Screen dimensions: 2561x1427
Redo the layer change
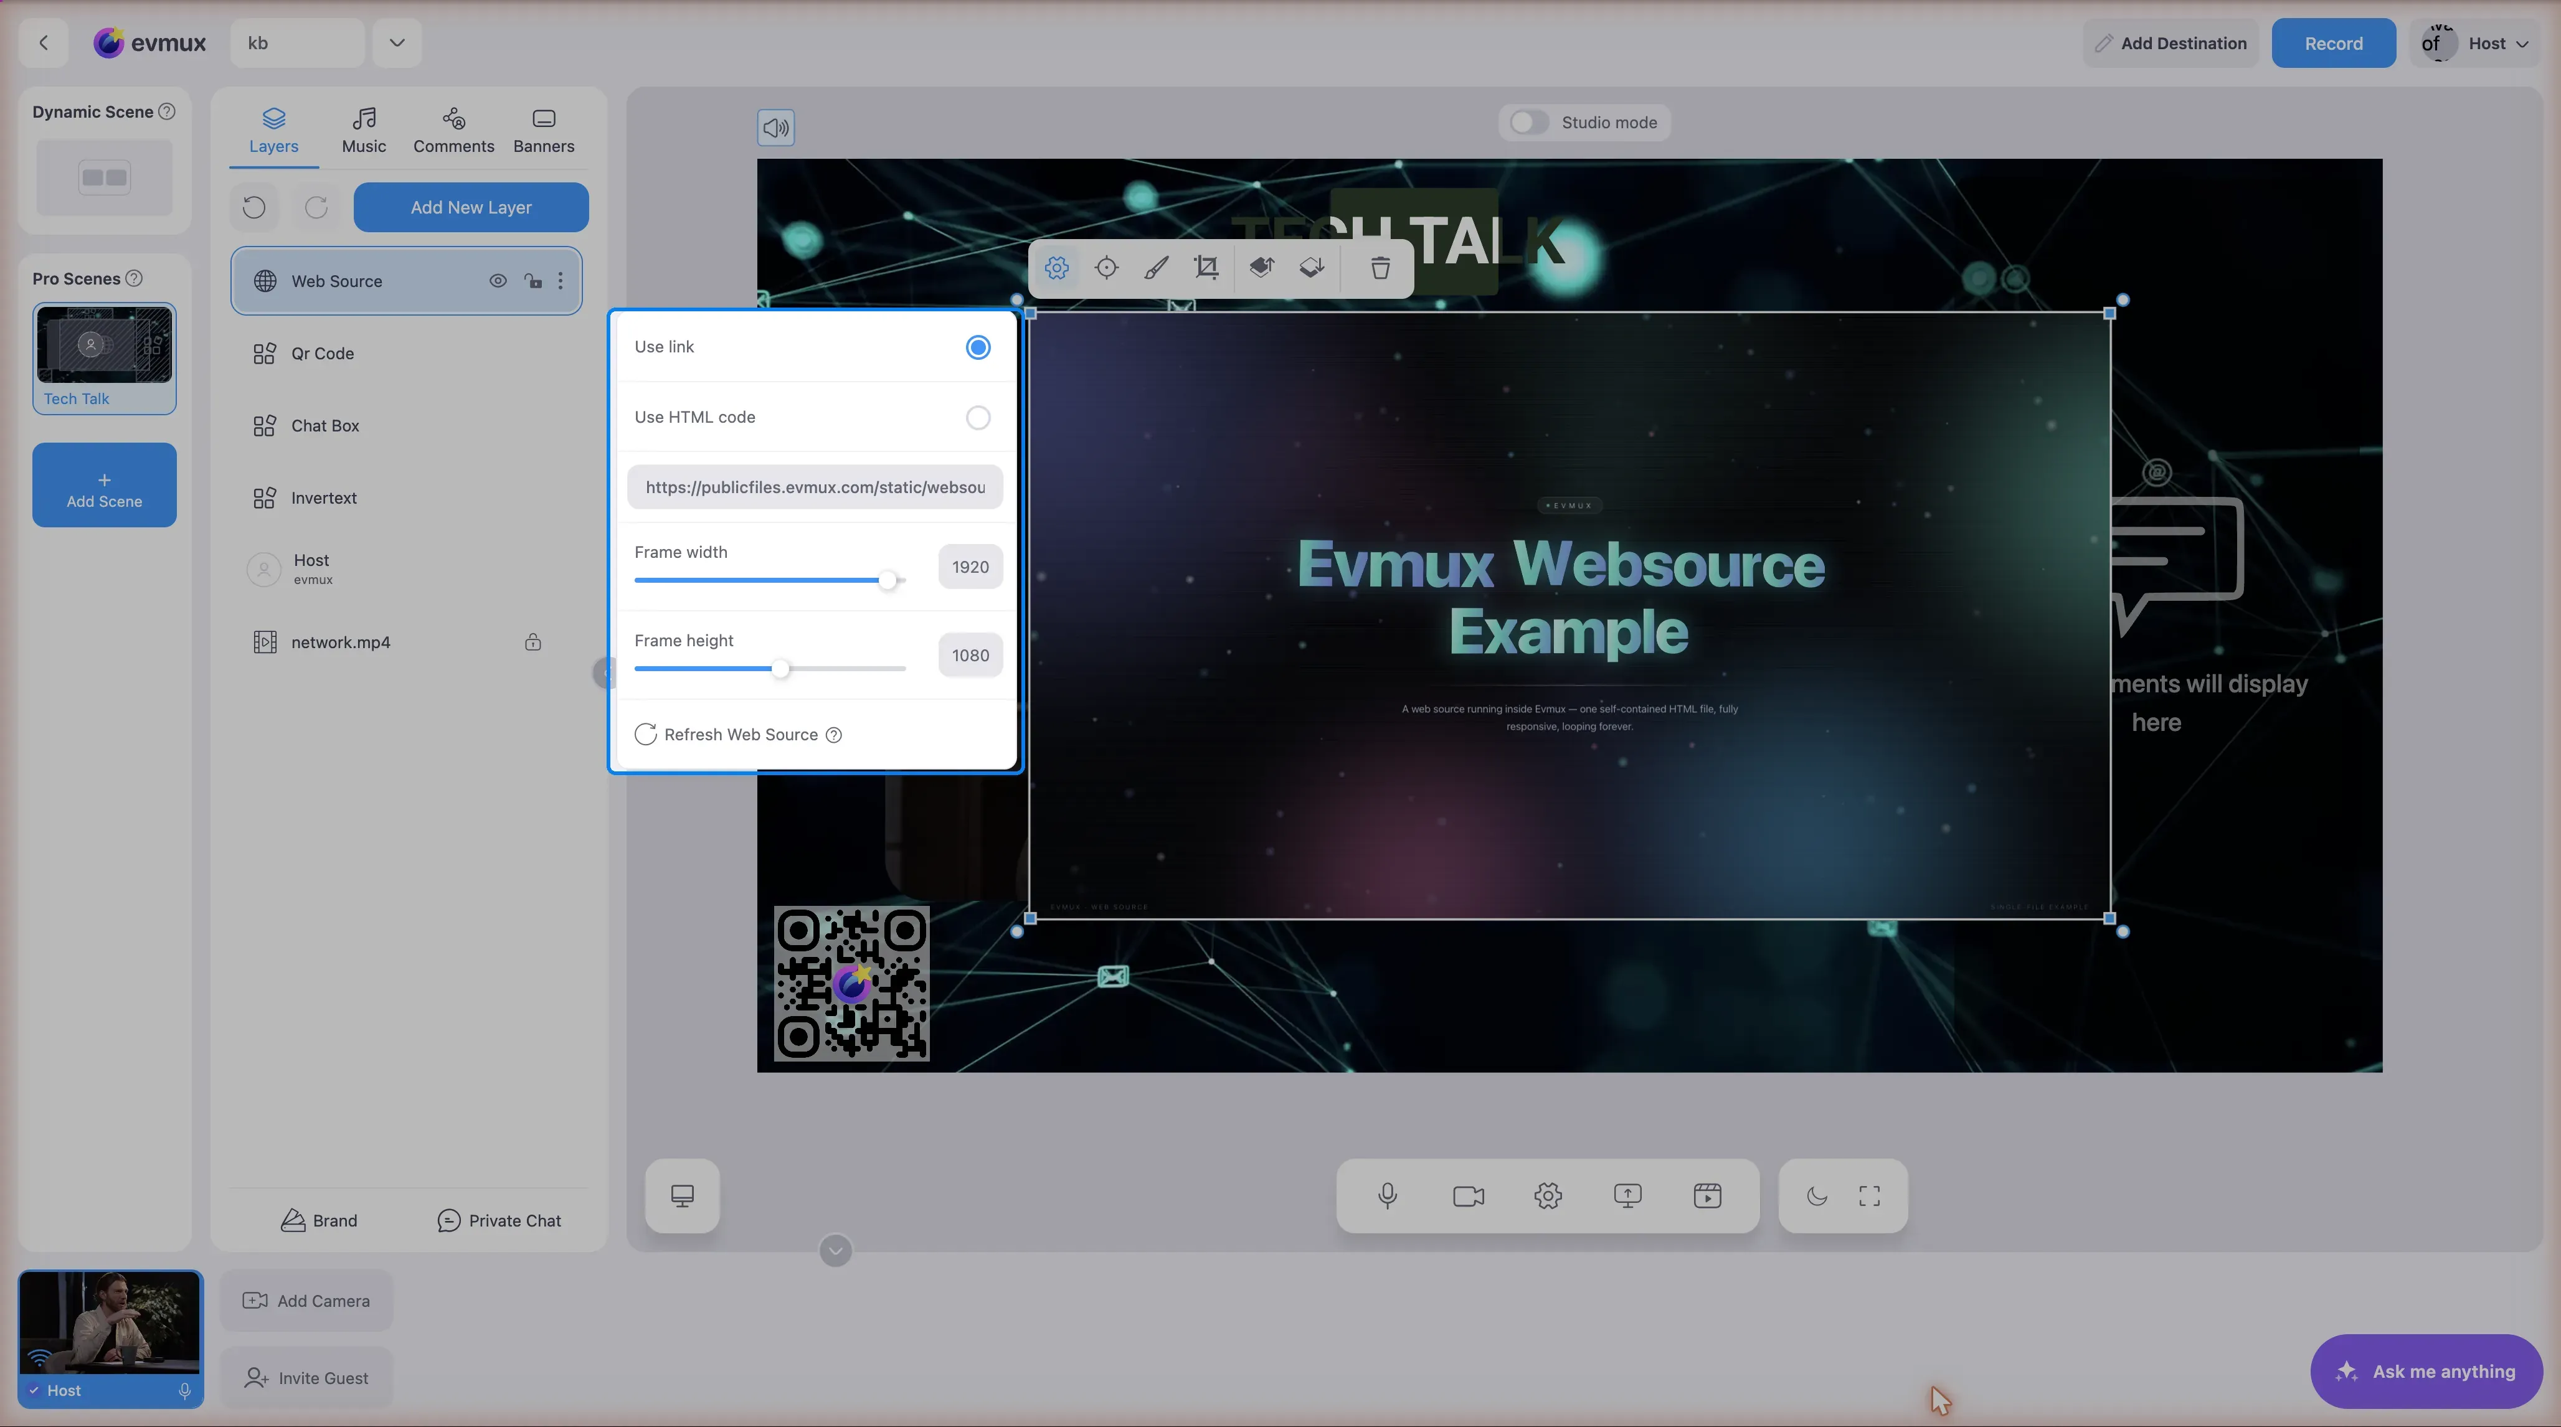point(316,207)
